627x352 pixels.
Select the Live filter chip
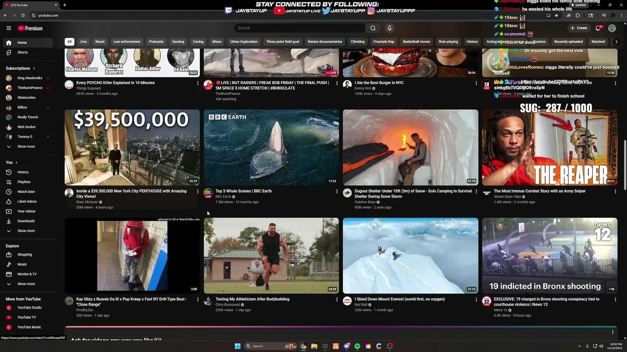tap(83, 42)
